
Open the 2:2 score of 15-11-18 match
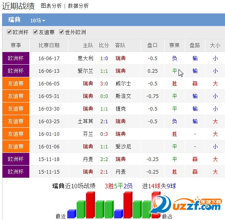[104, 159]
